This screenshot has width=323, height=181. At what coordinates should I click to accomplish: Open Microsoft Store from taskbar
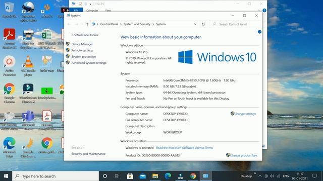point(130,176)
